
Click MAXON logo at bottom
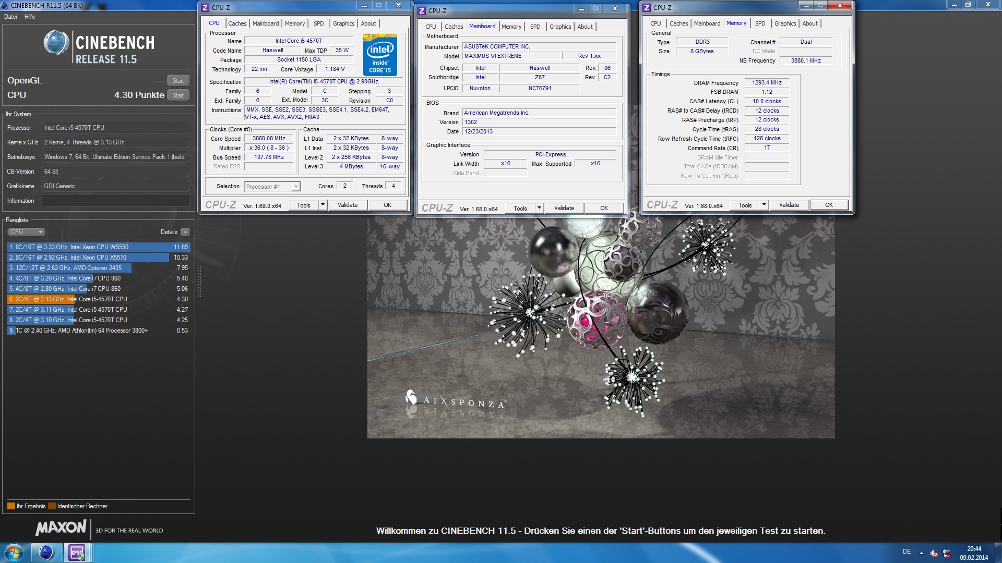(x=61, y=528)
